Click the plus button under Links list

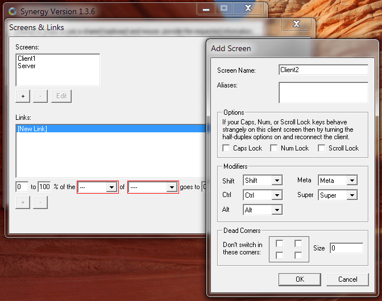point(23,202)
